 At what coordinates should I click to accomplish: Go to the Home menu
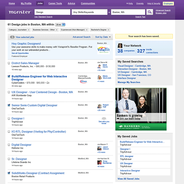[x=12, y=3]
